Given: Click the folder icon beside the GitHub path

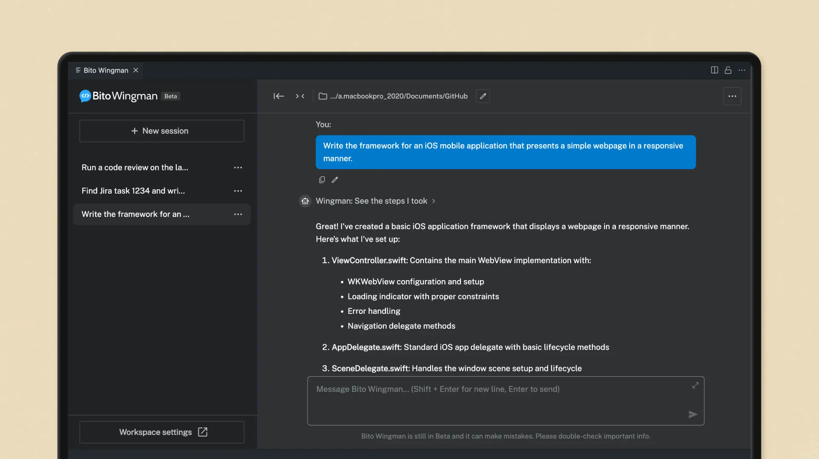Looking at the screenshot, I should tap(323, 96).
